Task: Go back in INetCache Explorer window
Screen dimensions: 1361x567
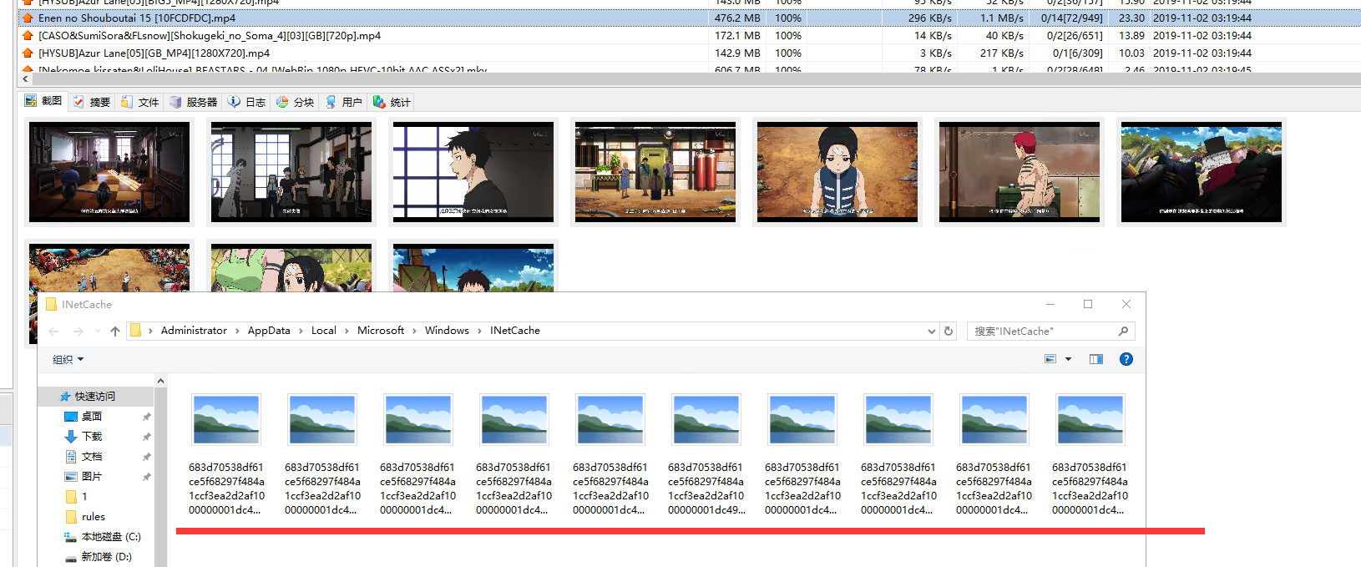Action: click(x=54, y=332)
